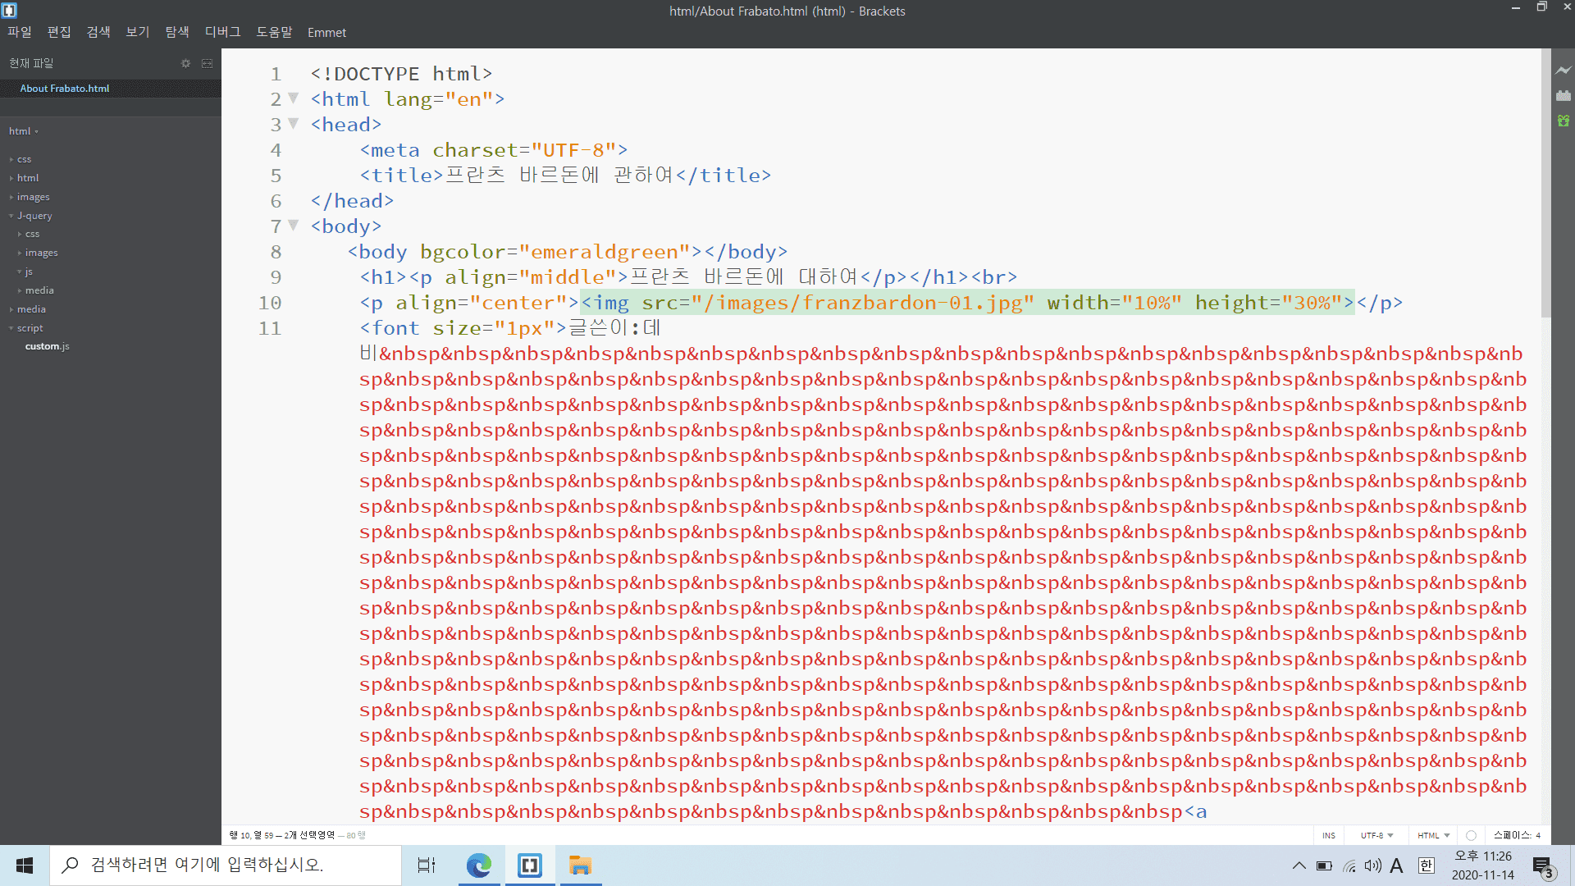Image resolution: width=1575 pixels, height=886 pixels.
Task: Click the green gift extension icon
Action: click(x=1563, y=121)
